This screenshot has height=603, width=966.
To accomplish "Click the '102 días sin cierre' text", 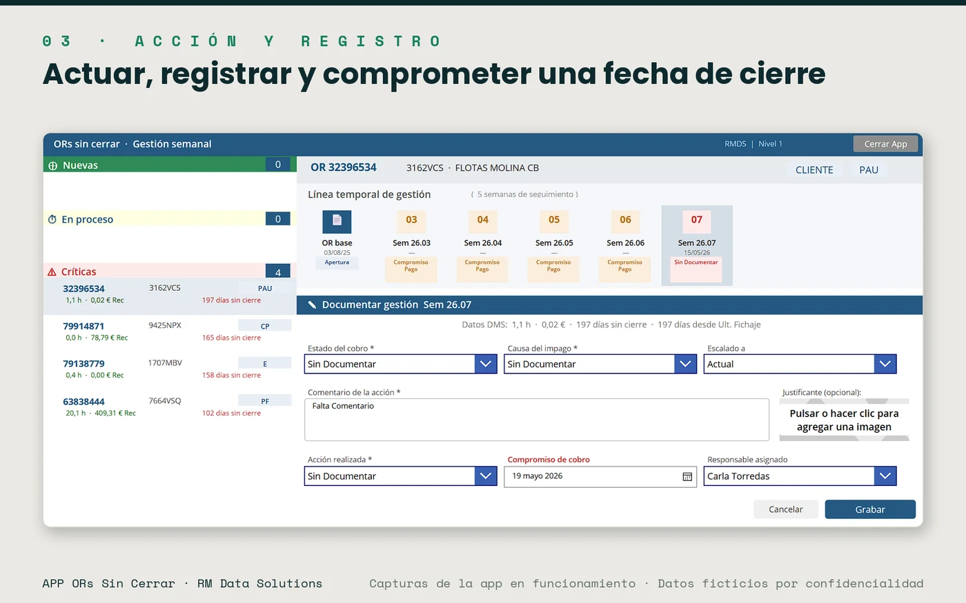I will (231, 413).
